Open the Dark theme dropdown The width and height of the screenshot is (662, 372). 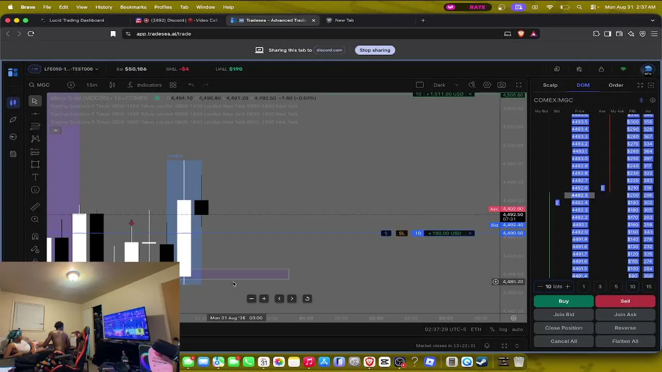[446, 85]
